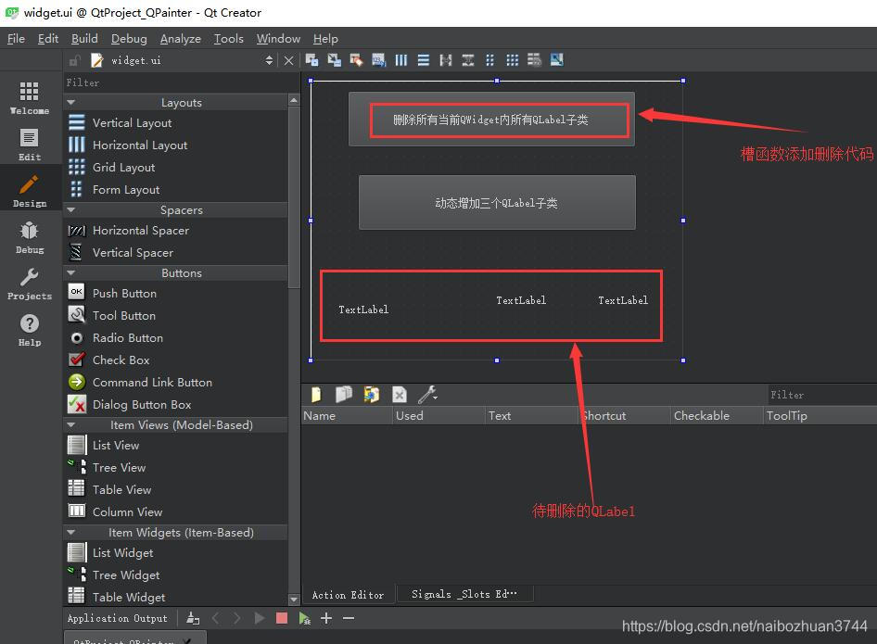
Task: Collapse the Buttons category
Action: pyautogui.click(x=71, y=272)
